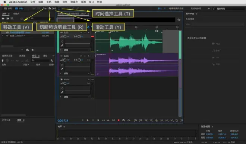Solo 轨道 1 with S button

coord(85,32)
